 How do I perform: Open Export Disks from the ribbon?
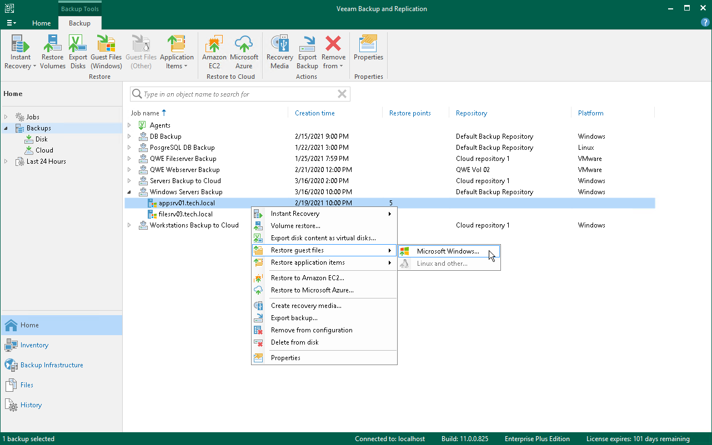point(78,52)
